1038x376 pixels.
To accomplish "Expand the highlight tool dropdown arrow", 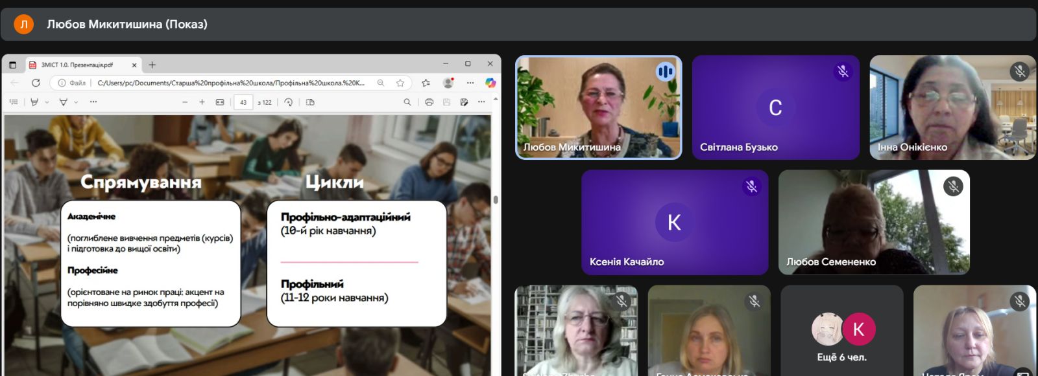I will coord(47,102).
